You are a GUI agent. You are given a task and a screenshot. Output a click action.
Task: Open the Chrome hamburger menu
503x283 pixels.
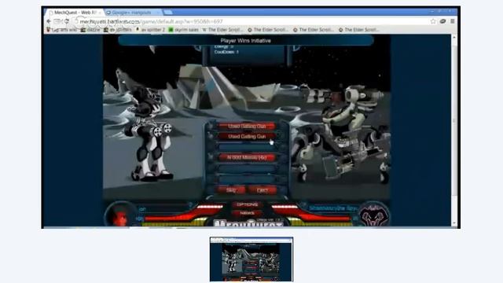(453, 21)
